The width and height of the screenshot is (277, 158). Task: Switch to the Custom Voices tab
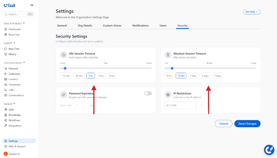pyautogui.click(x=112, y=26)
